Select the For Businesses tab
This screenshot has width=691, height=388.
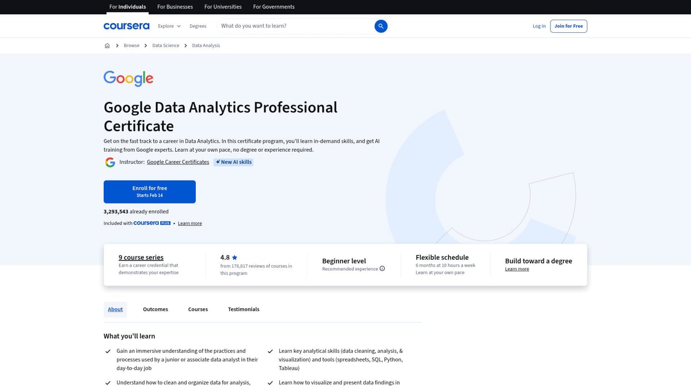175,7
